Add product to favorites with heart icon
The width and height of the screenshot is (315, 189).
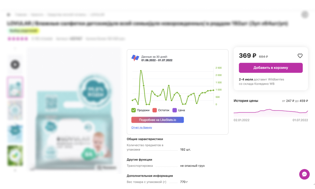[x=300, y=56]
